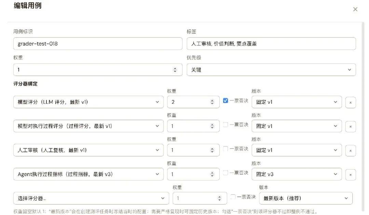Open 版本 dropdown for 人工审核 row
The width and height of the screenshot is (369, 215).
point(297,150)
